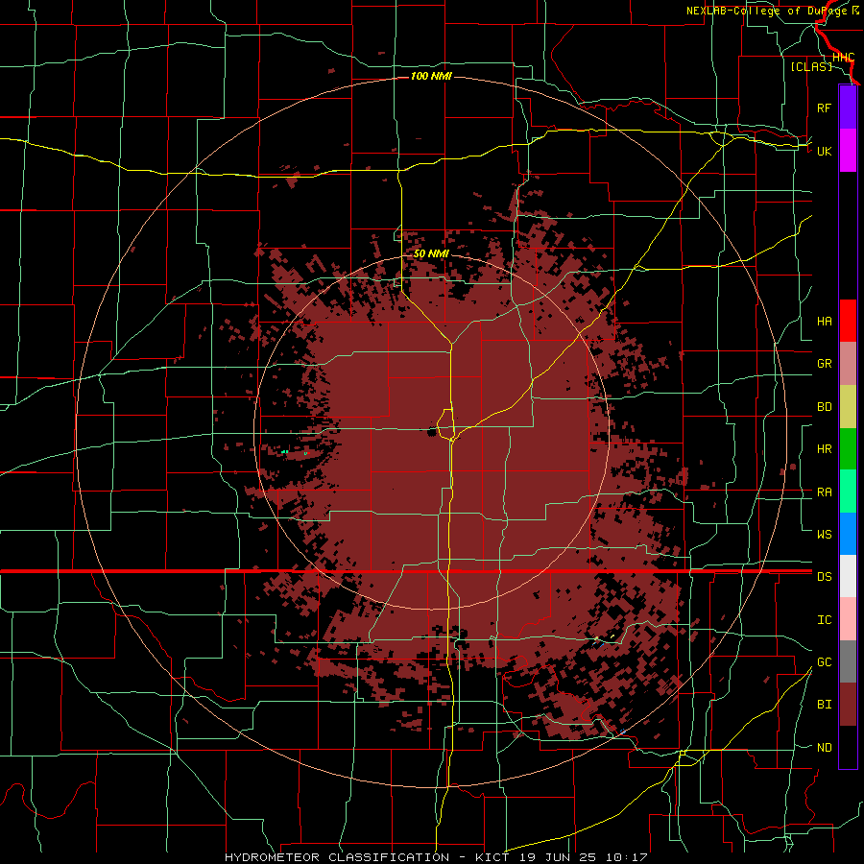Click the RA legend label
Screen dimensions: 864x864
(x=824, y=492)
